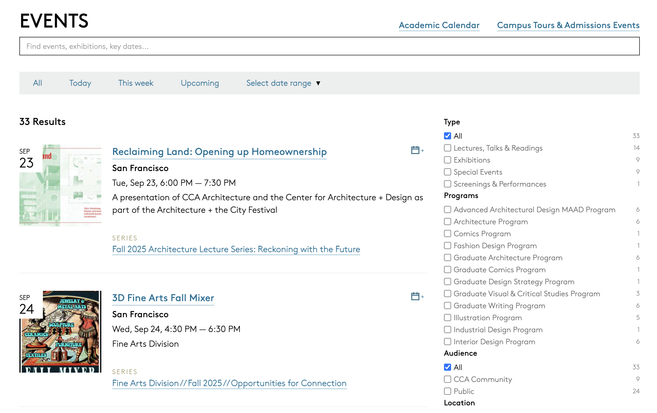Image resolution: width=657 pixels, height=413 pixels.
Task: Toggle the Illustration Program filter
Action: click(447, 318)
